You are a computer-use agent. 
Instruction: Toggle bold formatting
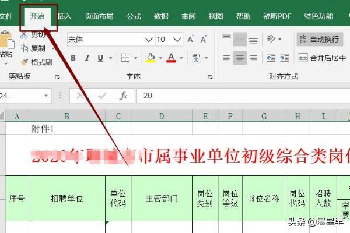(x=73, y=58)
